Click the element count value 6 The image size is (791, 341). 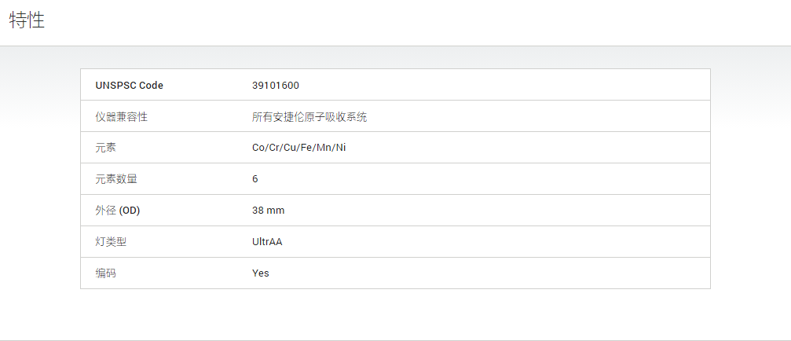(x=255, y=180)
